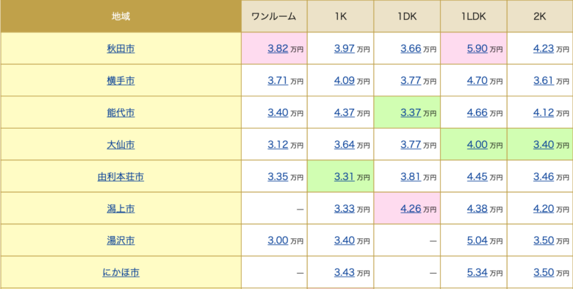Click 秋田市 1LDK price 5.90
This screenshot has width=573, height=289.
tap(478, 49)
